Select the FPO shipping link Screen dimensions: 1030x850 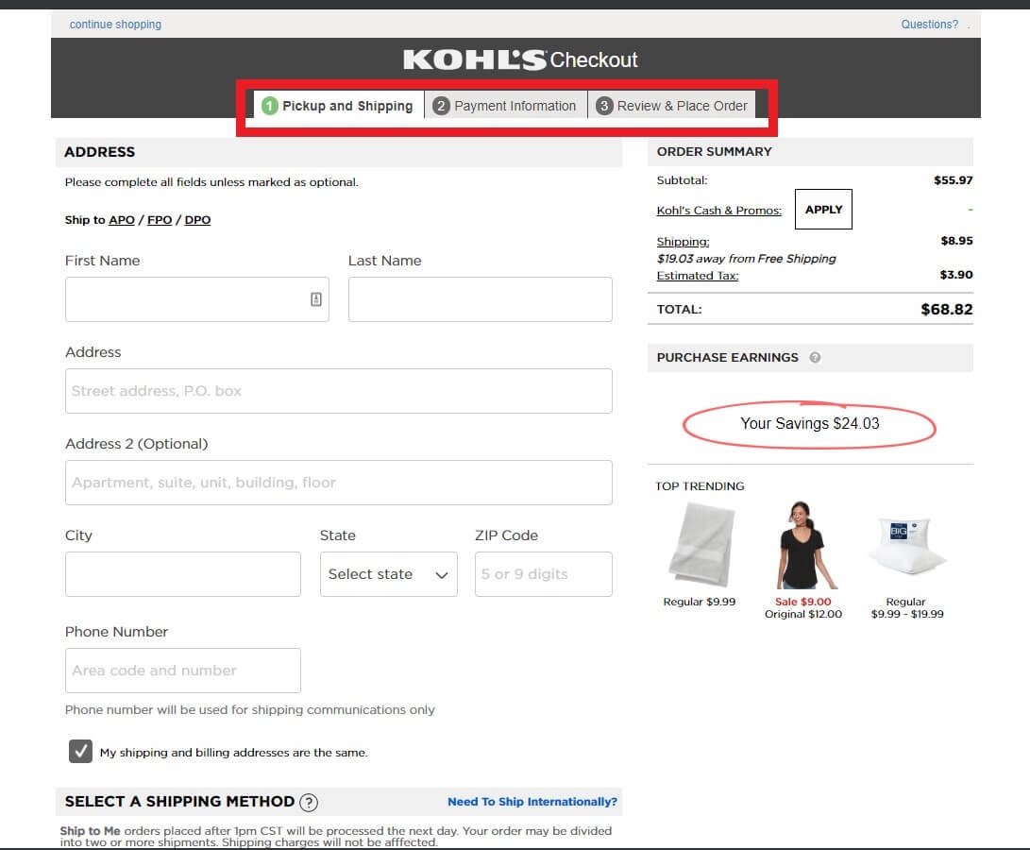tap(160, 219)
